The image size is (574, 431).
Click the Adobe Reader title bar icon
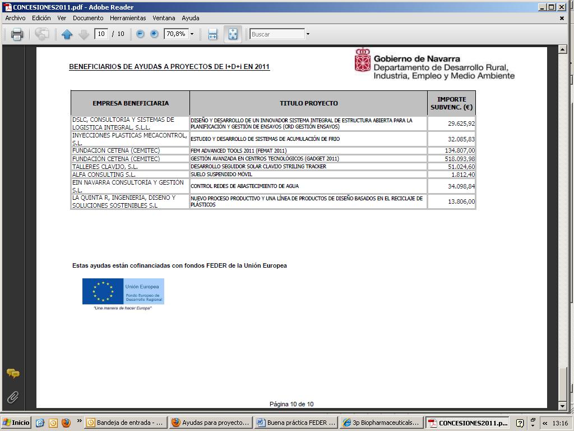(x=7, y=7)
